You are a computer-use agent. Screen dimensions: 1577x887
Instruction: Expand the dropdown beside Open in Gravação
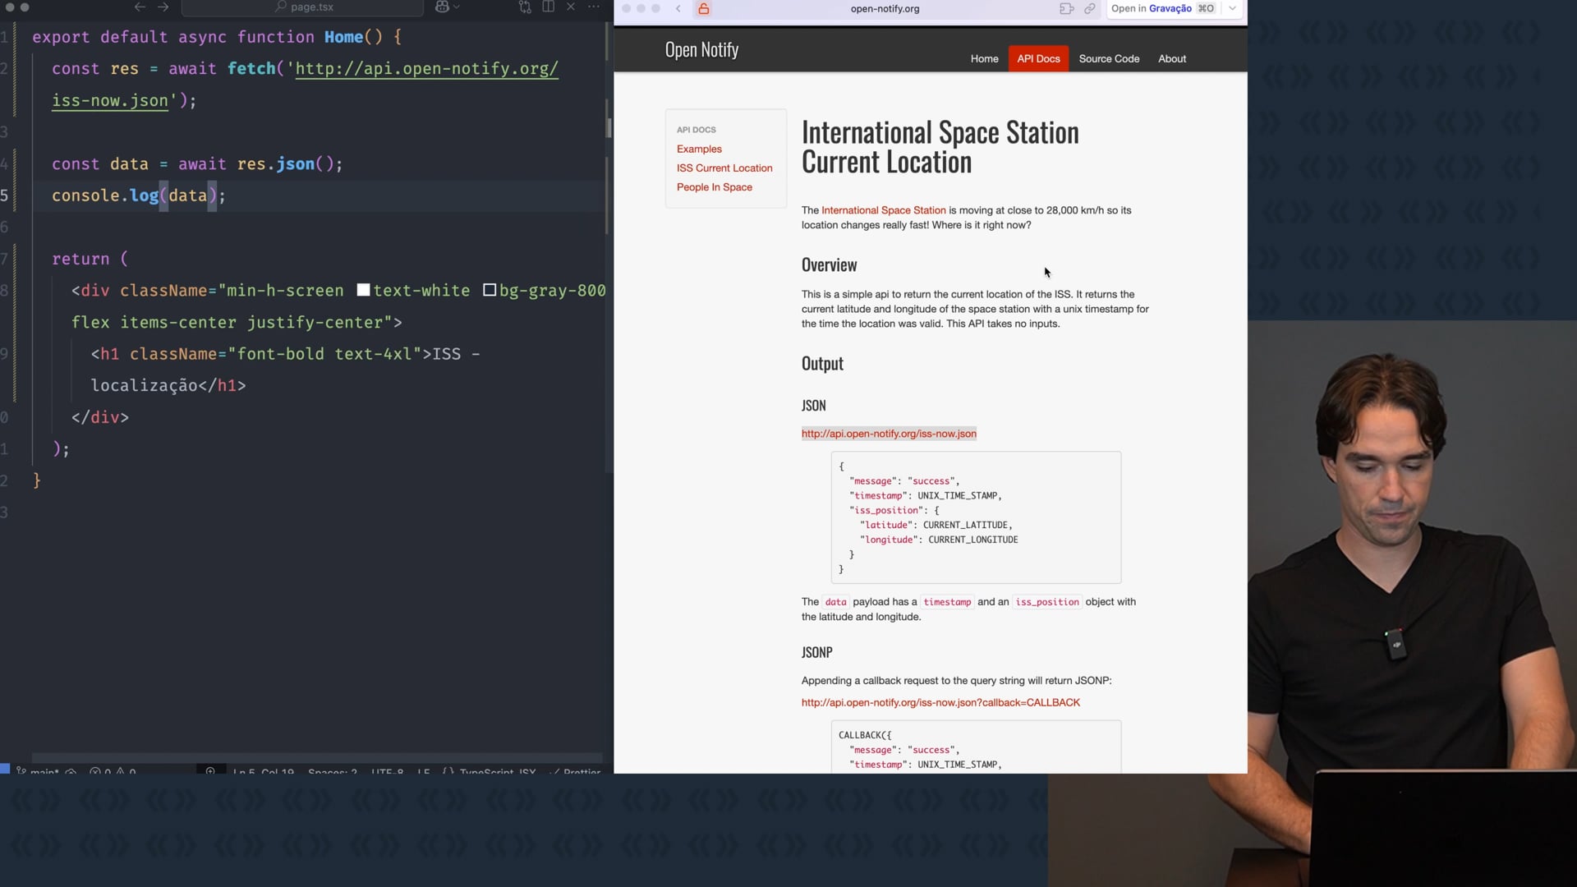[x=1233, y=9]
